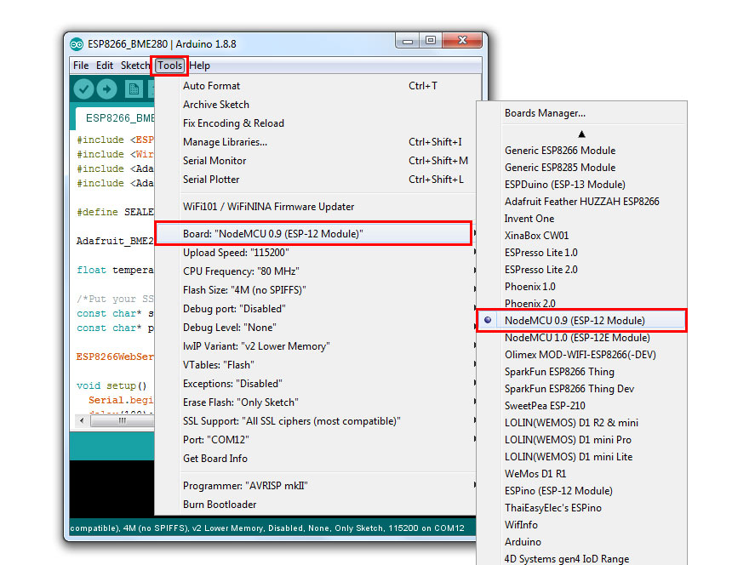Select LOLIN(WEMOS) D1 R2 & mini board
The width and height of the screenshot is (732, 565).
coord(581,423)
